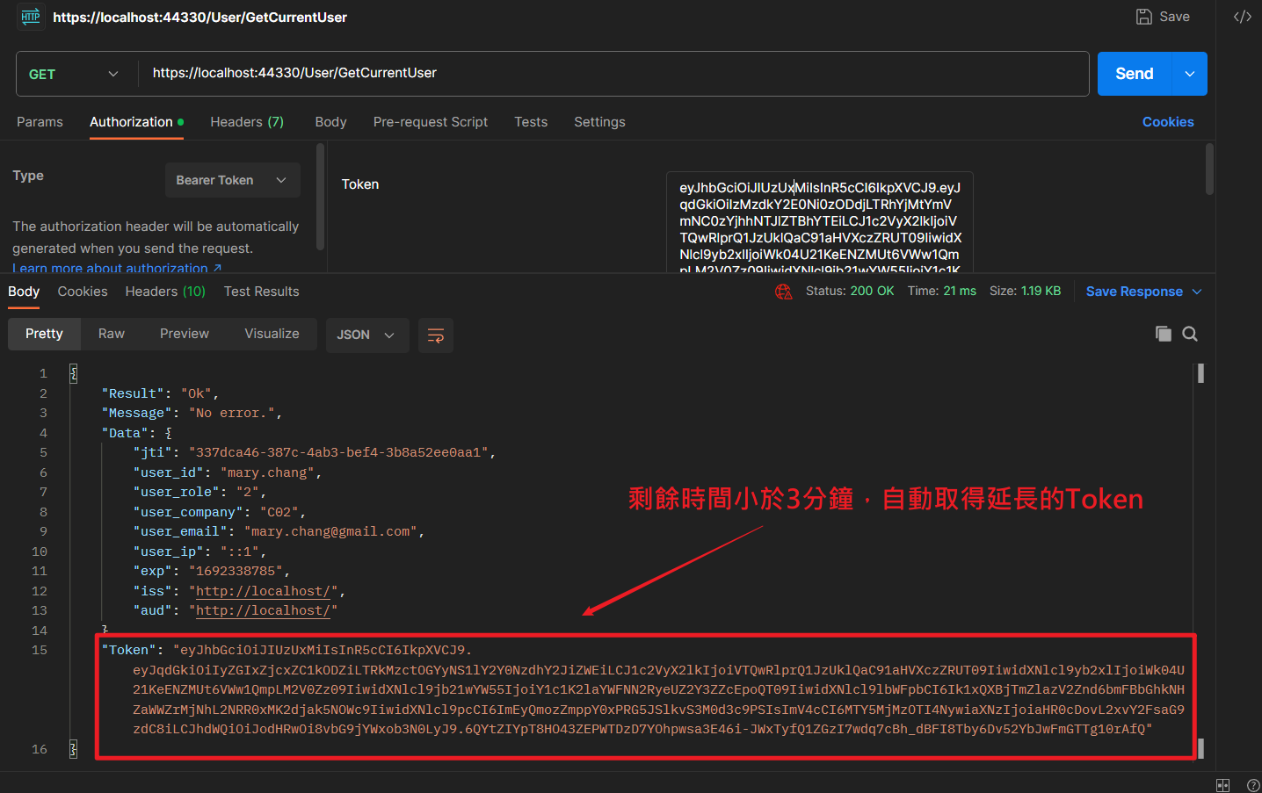Viewport: 1262px width, 793px height.
Task: Copy the response body
Action: point(1163,334)
